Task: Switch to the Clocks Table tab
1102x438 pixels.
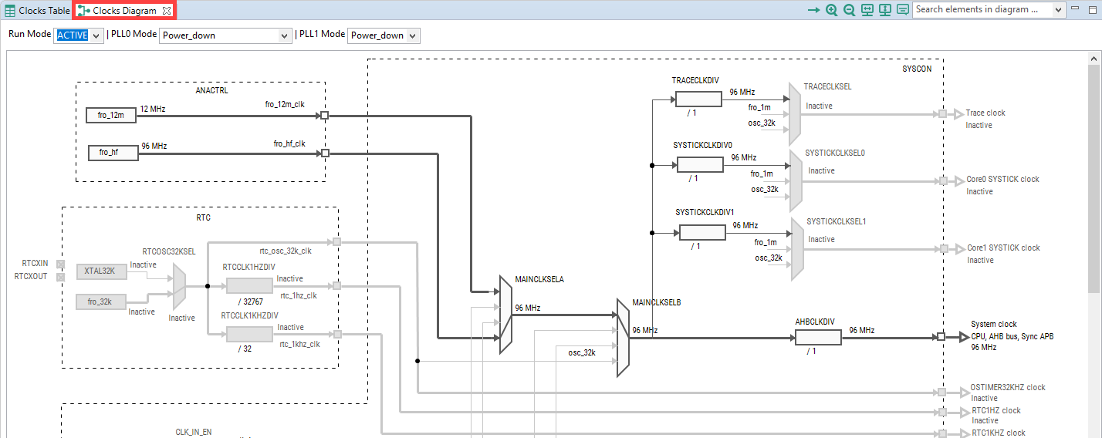Action: coord(37,11)
